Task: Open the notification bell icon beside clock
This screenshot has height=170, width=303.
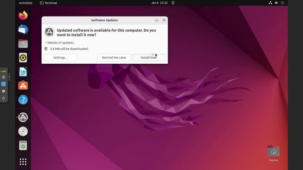Action: click(173, 3)
